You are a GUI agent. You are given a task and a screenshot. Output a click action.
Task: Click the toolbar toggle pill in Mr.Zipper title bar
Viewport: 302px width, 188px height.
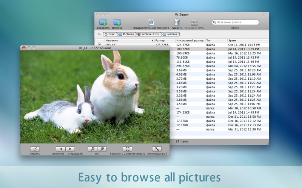pyautogui.click(x=265, y=14)
